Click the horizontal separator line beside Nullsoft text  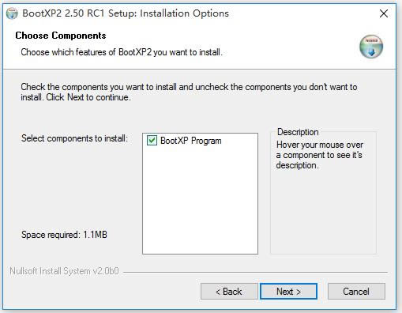pos(255,272)
